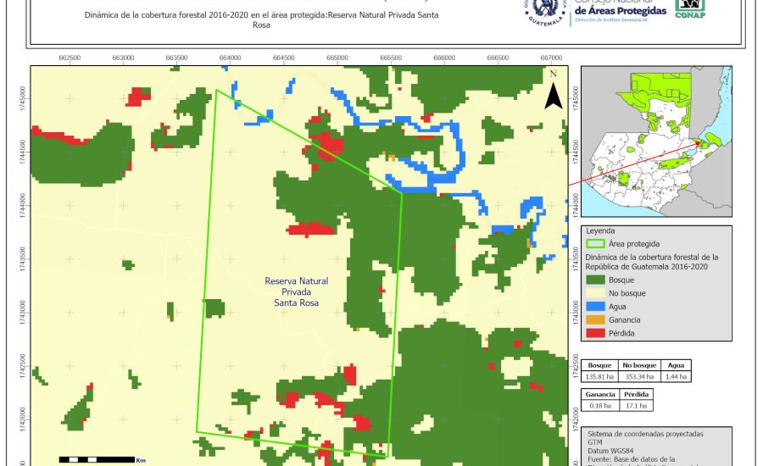Click the 0.18 ha Ganancia table value
Image resolution: width=763 pixels, height=466 pixels.
(x=599, y=405)
